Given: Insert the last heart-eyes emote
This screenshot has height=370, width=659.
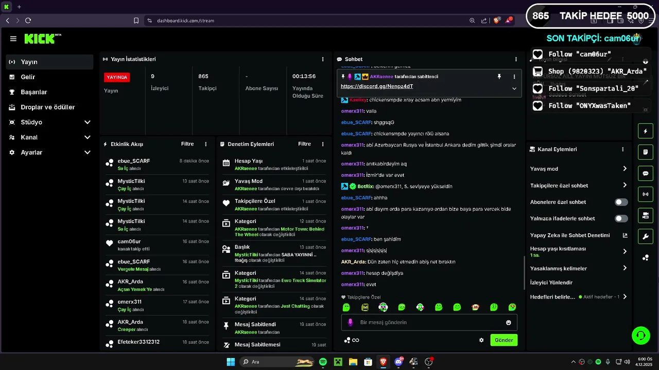Looking at the screenshot, I should click(x=512, y=307).
